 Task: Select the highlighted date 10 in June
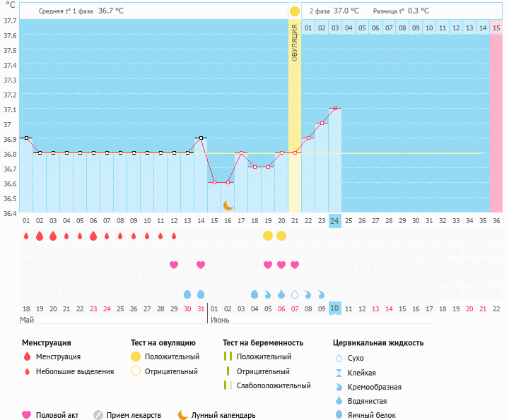[335, 308]
